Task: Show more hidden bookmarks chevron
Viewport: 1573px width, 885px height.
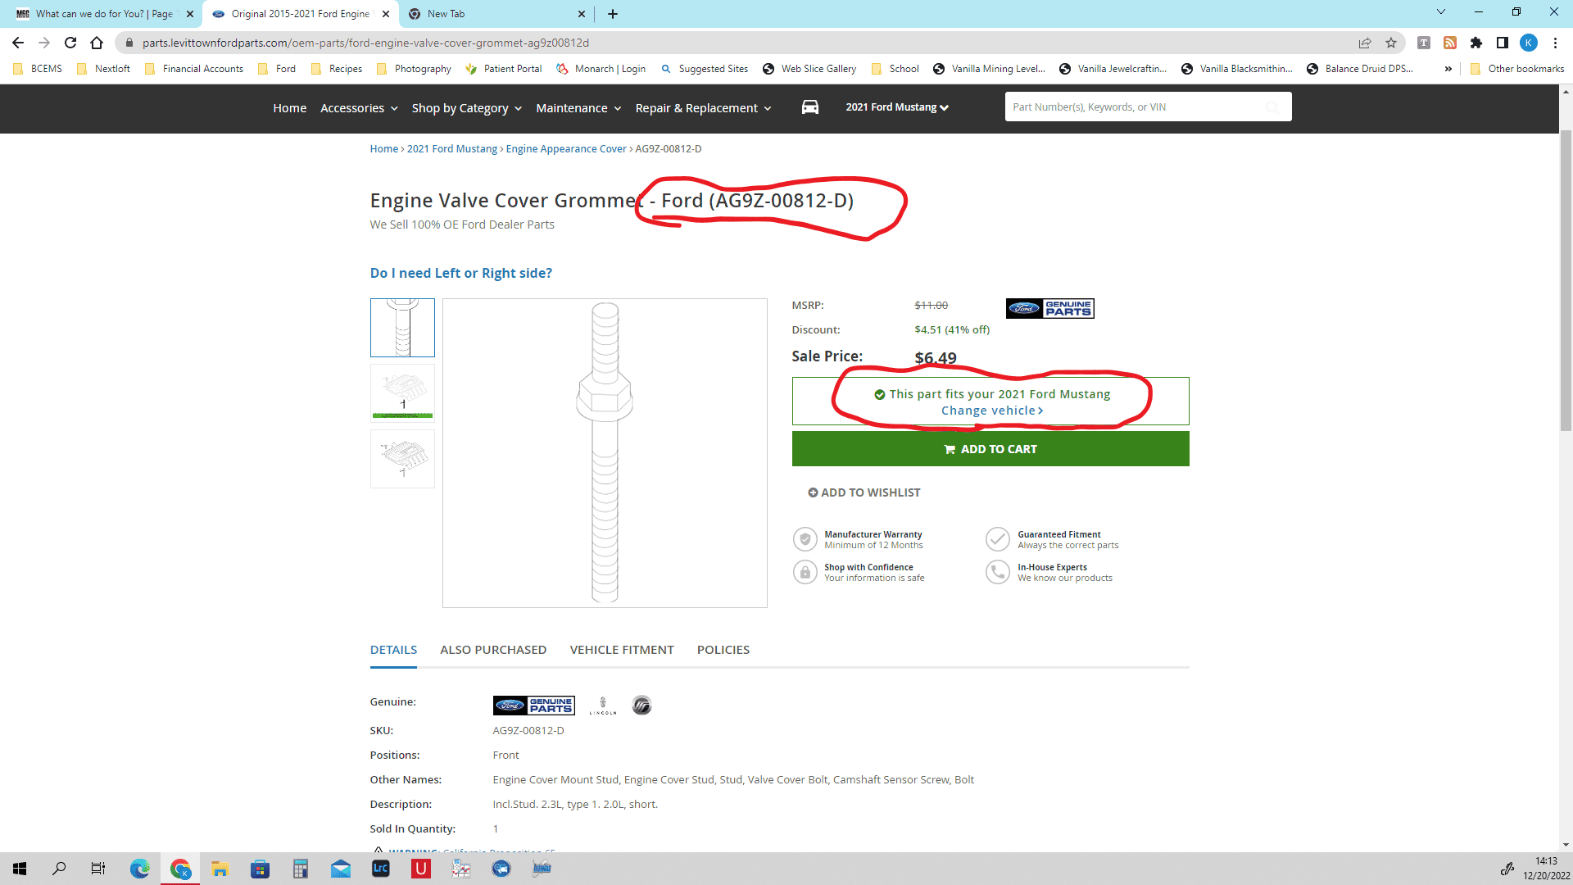Action: 1448,69
